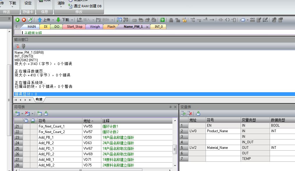The width and height of the screenshot is (295, 171).
Task: Open the symbol tag dropdown arrow
Action: click(x=248, y=20)
